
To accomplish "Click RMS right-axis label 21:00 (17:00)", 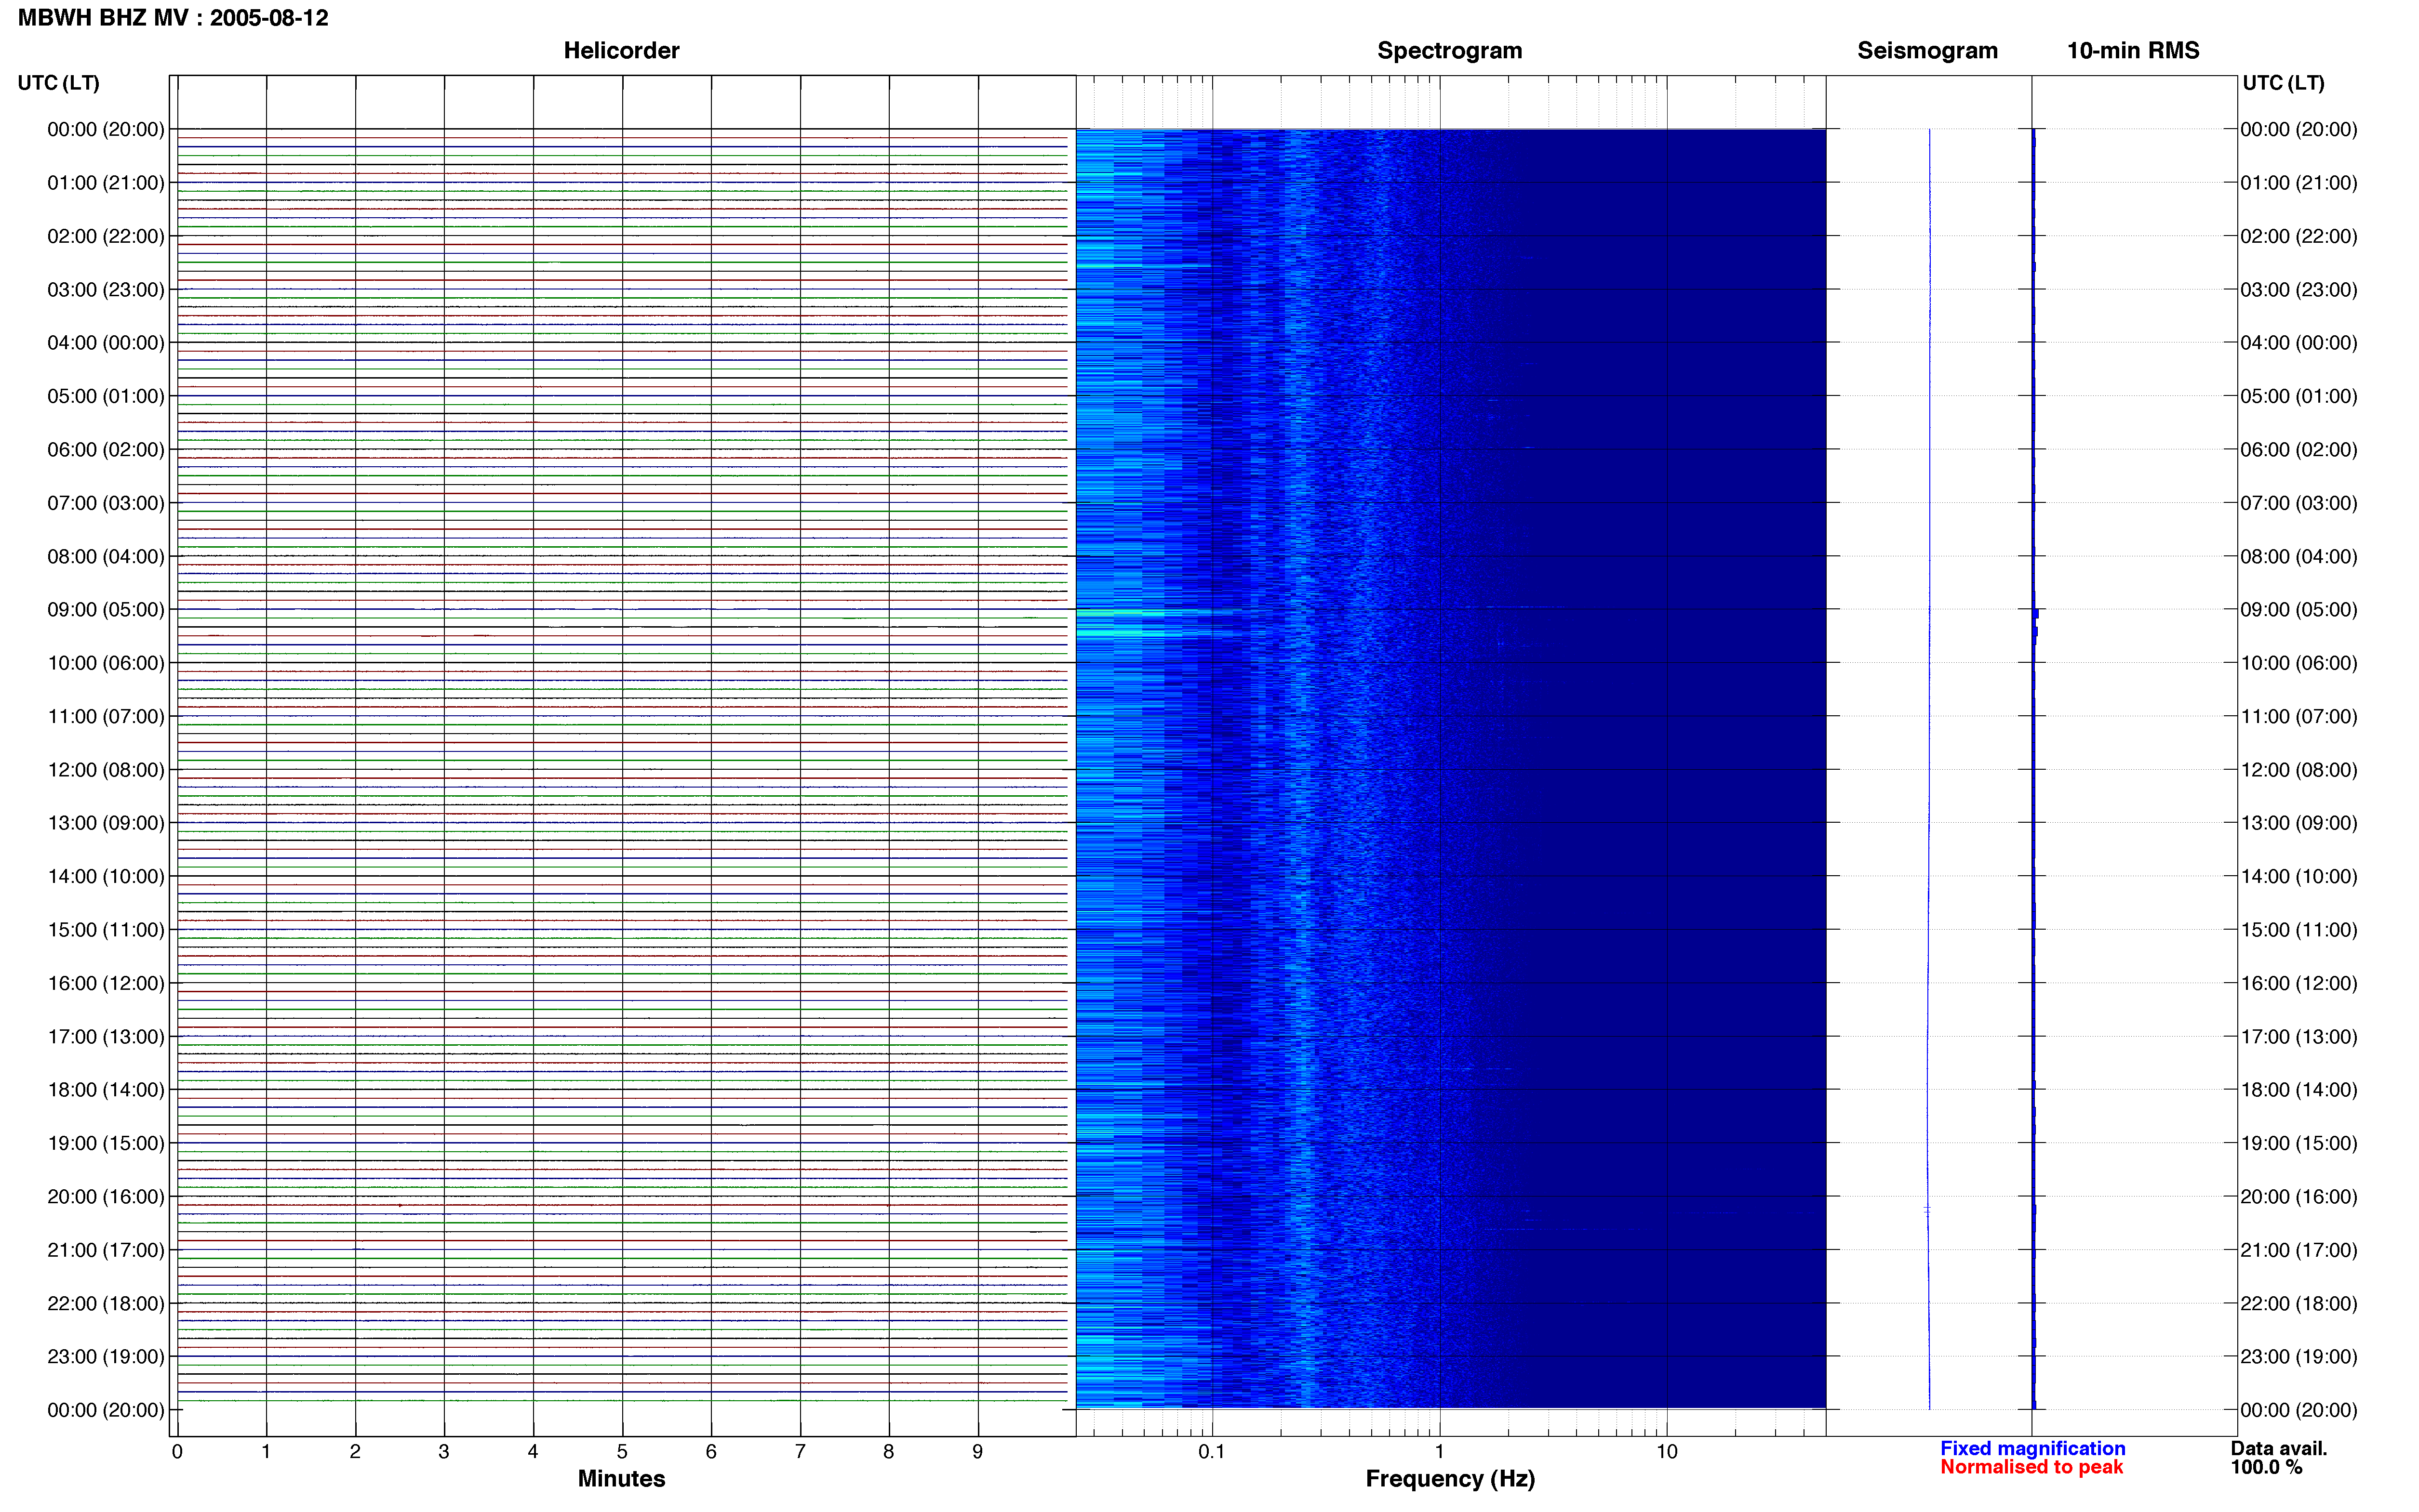I will click(x=2299, y=1250).
